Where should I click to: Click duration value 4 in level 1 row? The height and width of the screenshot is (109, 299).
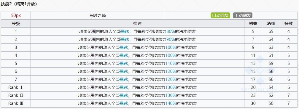289,31
